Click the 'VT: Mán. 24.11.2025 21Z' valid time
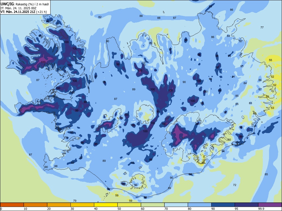 coord(18,12)
